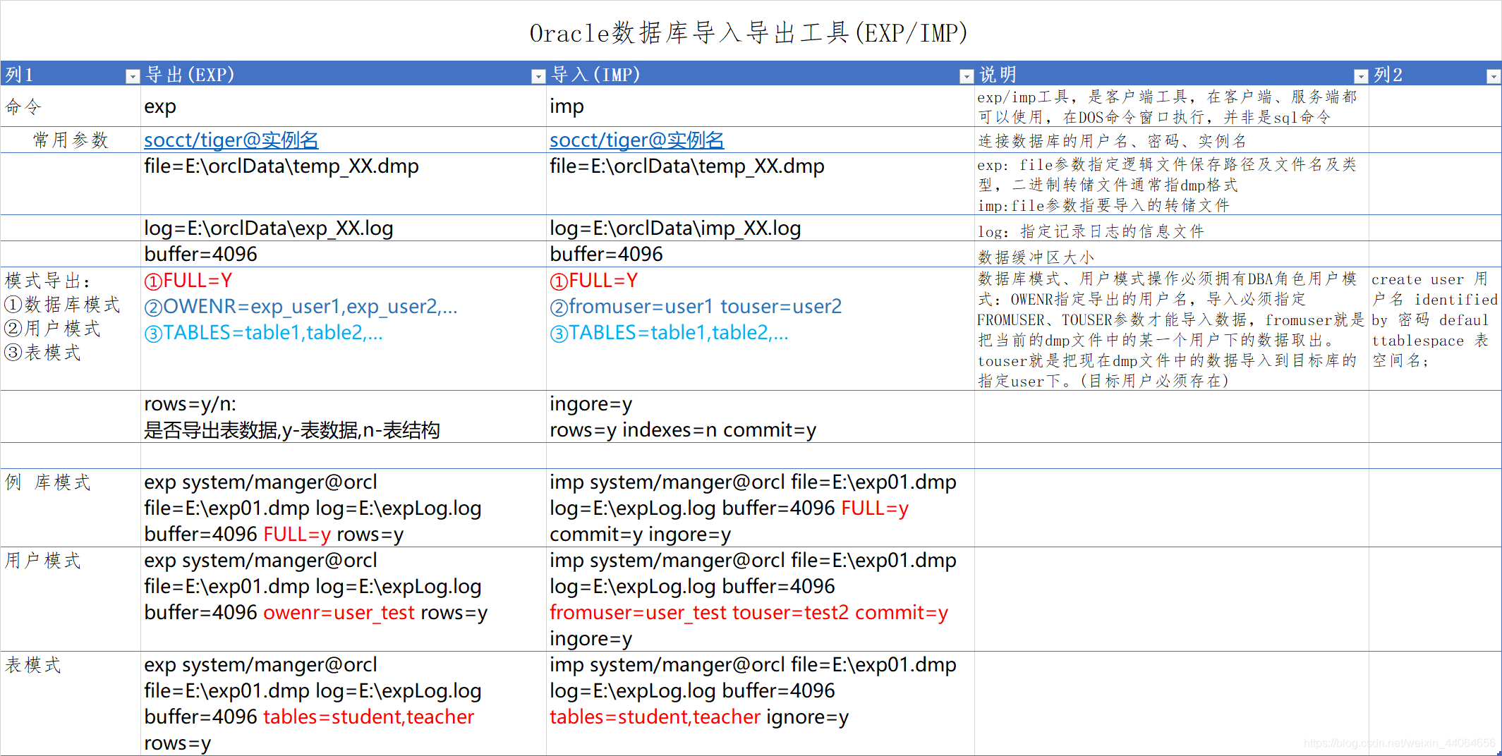The image size is (1502, 756).
Task: Select the '导出(EXP)' header cell
Action: coord(344,74)
